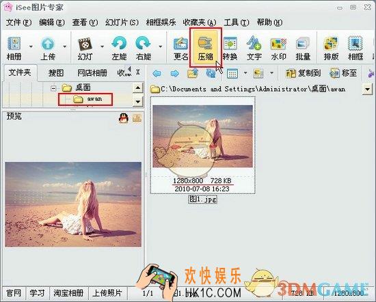Expand the 上传 dropdown arrow
The image size is (376, 302).
[x=64, y=46]
